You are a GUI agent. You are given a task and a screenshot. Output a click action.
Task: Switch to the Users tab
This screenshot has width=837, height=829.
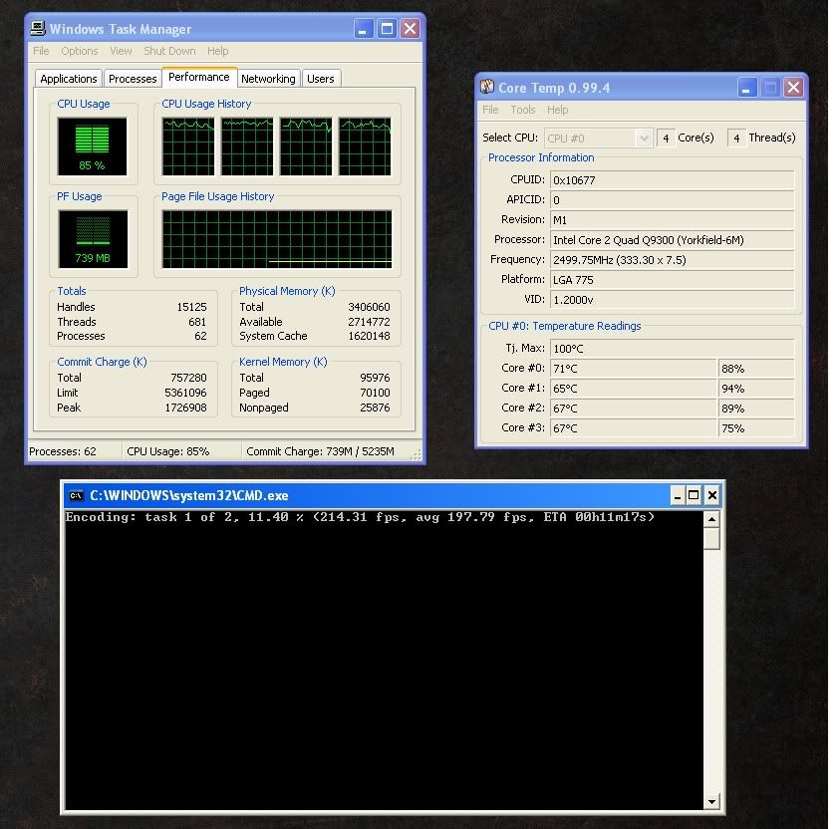coord(321,78)
